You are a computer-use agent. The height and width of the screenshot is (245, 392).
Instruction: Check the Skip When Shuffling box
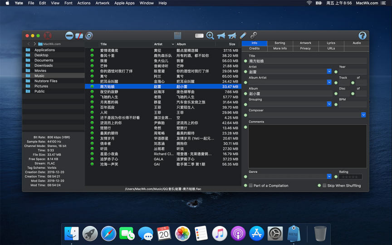point(324,186)
